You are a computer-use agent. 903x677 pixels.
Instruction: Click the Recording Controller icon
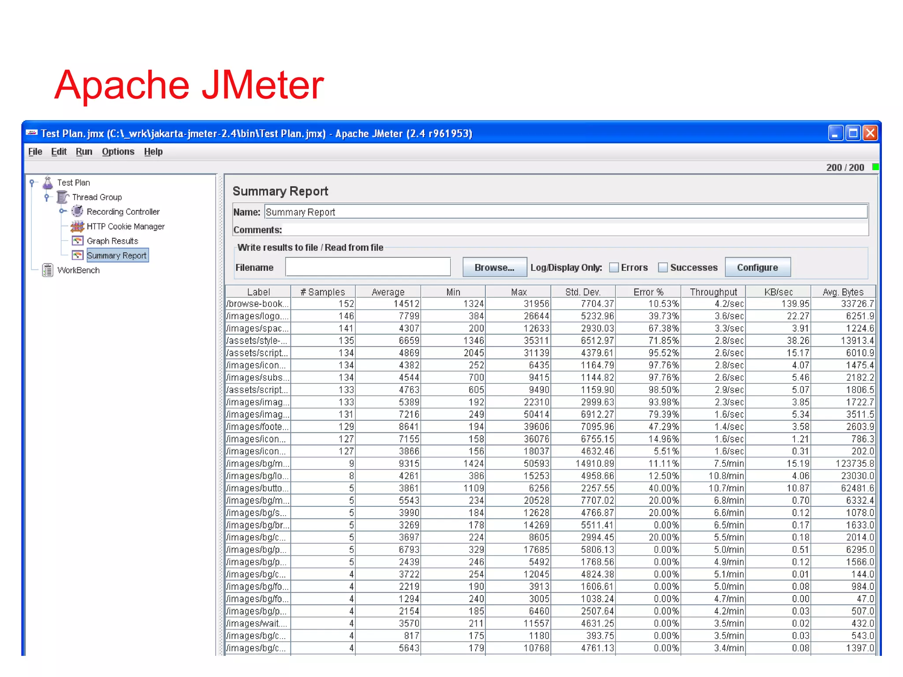pos(77,212)
